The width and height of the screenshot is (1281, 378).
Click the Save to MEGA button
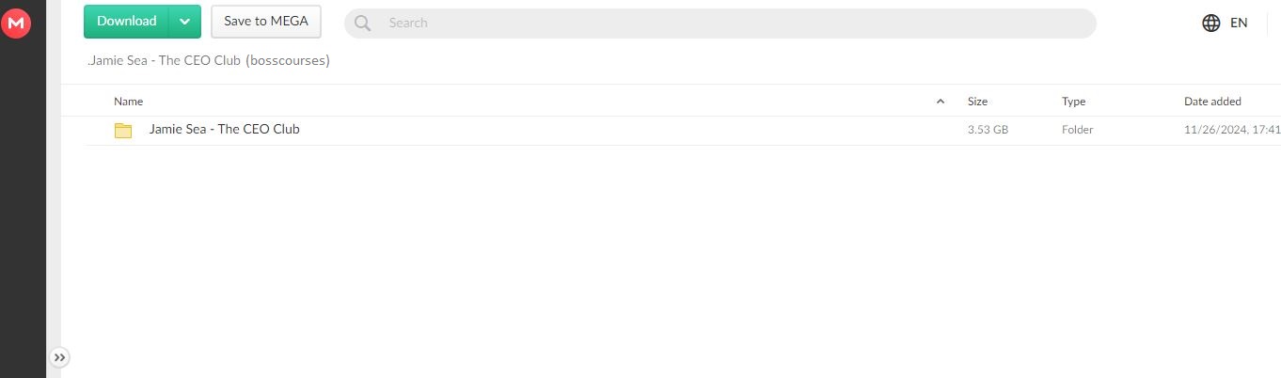(x=266, y=22)
